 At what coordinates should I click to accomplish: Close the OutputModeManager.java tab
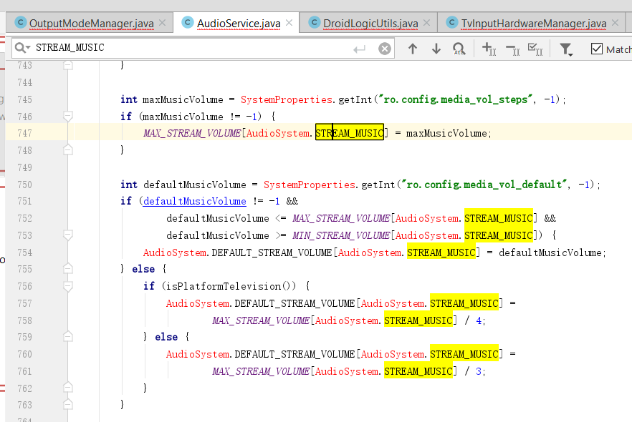(x=162, y=23)
